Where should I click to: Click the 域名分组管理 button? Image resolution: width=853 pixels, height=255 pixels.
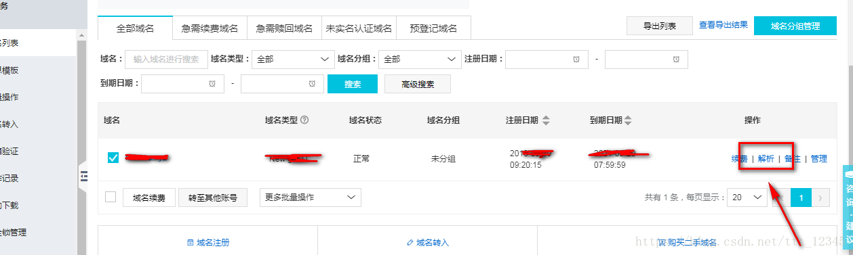pos(795,26)
